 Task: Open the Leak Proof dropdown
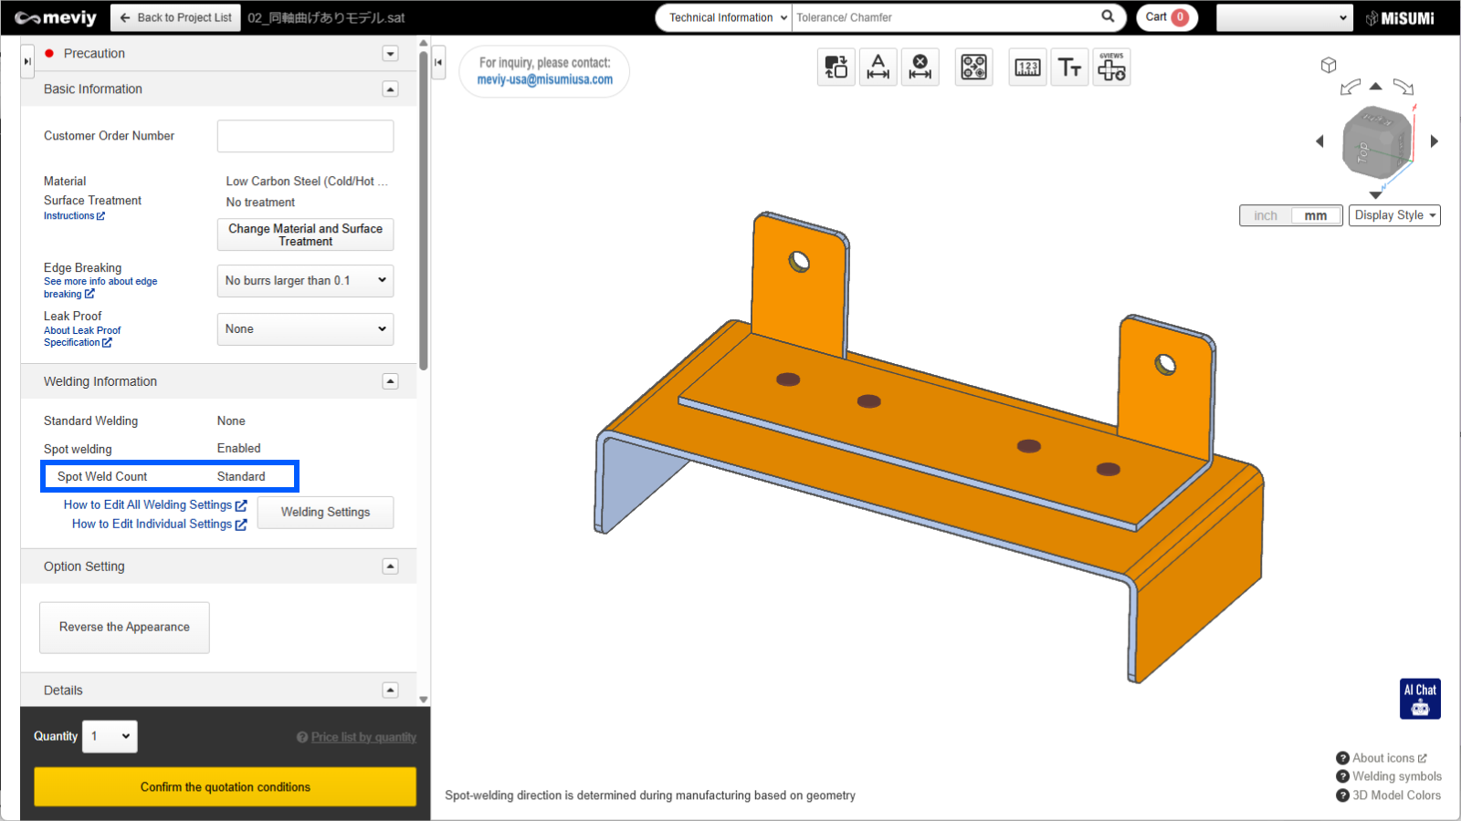[305, 329]
